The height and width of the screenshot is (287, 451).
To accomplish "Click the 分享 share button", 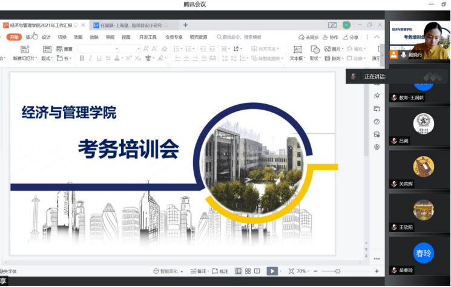I will click(x=351, y=37).
